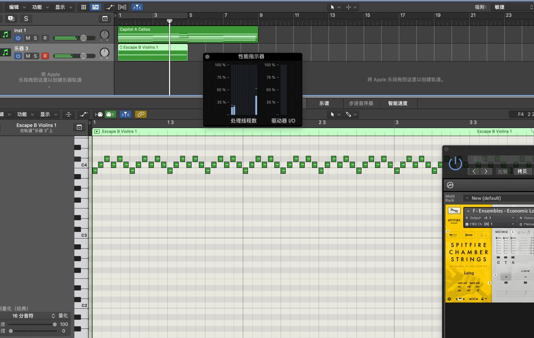
Task: Open track header options dropdown above track list
Action: [105, 19]
